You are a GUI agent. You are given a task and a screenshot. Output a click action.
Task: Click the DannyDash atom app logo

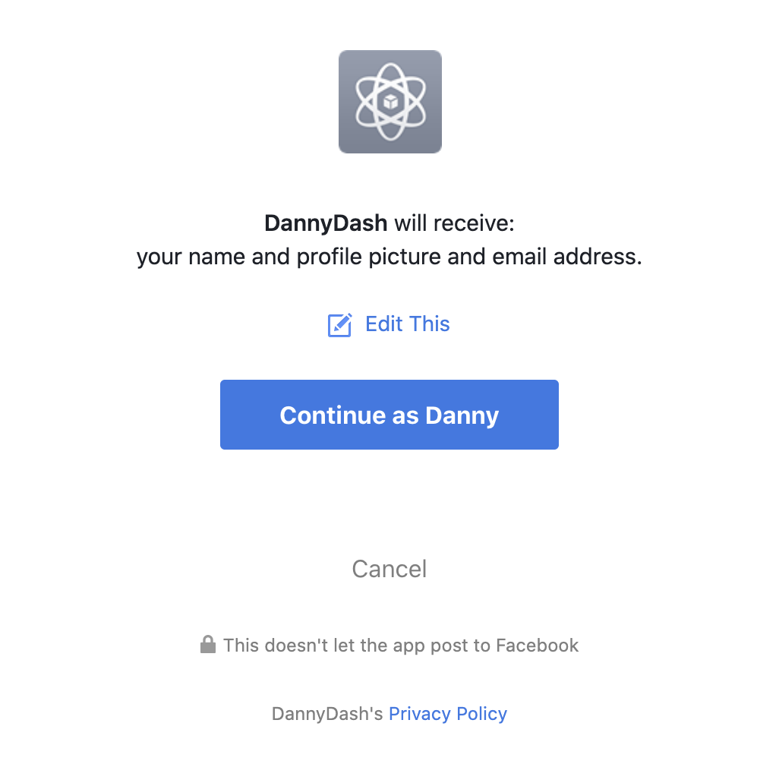pyautogui.click(x=390, y=102)
